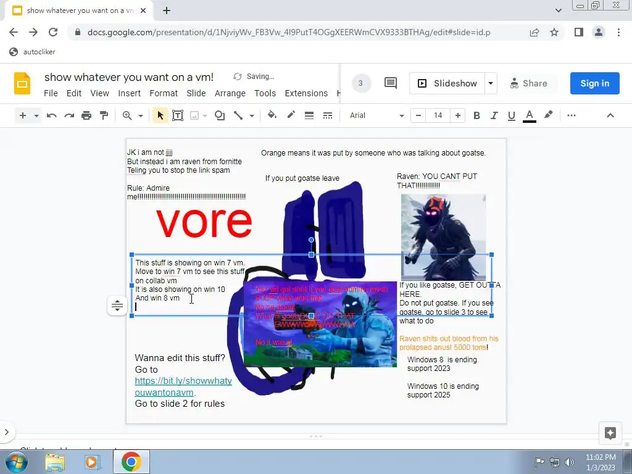Image resolution: width=632 pixels, height=474 pixels.
Task: Open the Border color pencil
Action: (291, 115)
